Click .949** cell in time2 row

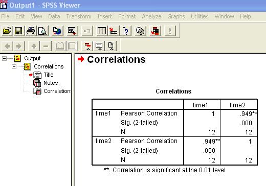pos(212,142)
